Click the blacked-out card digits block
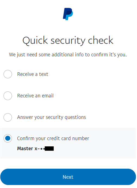This screenshot has height=188, width=137. 49,149
